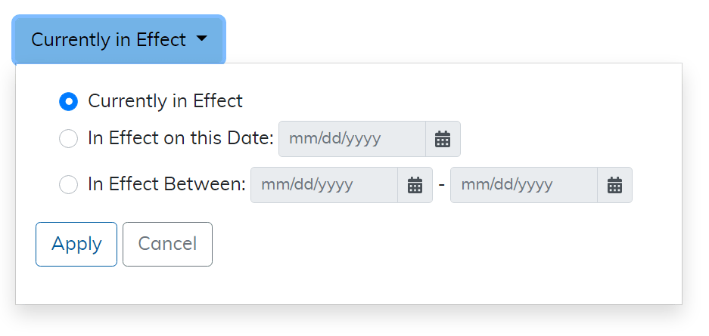The image size is (709, 336).
Task: Click the In Effect on this Date label text
Action: tap(180, 139)
